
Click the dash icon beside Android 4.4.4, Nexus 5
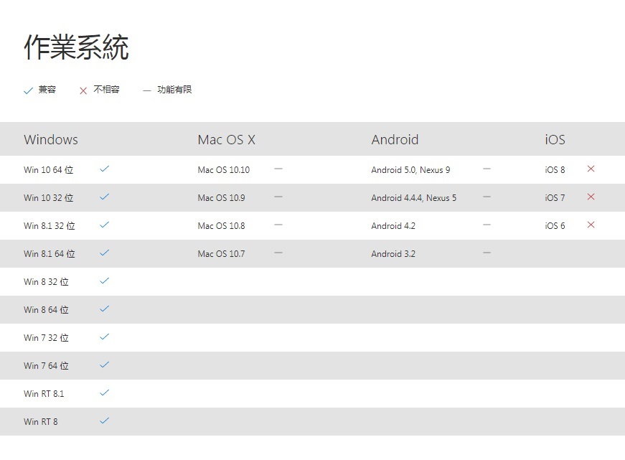pyautogui.click(x=487, y=197)
